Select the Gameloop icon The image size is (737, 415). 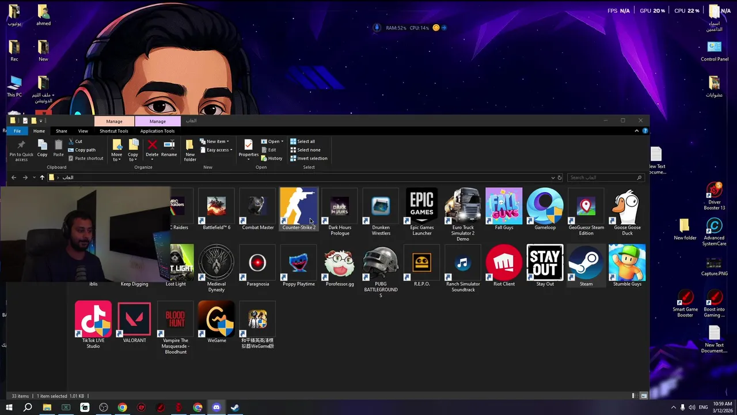click(545, 209)
